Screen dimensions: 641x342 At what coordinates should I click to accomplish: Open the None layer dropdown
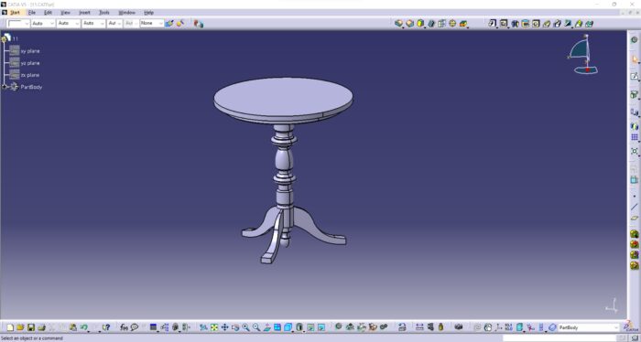(152, 23)
